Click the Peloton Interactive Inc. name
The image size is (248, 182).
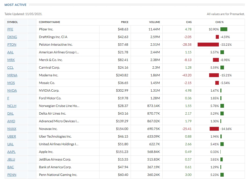coord(56,44)
